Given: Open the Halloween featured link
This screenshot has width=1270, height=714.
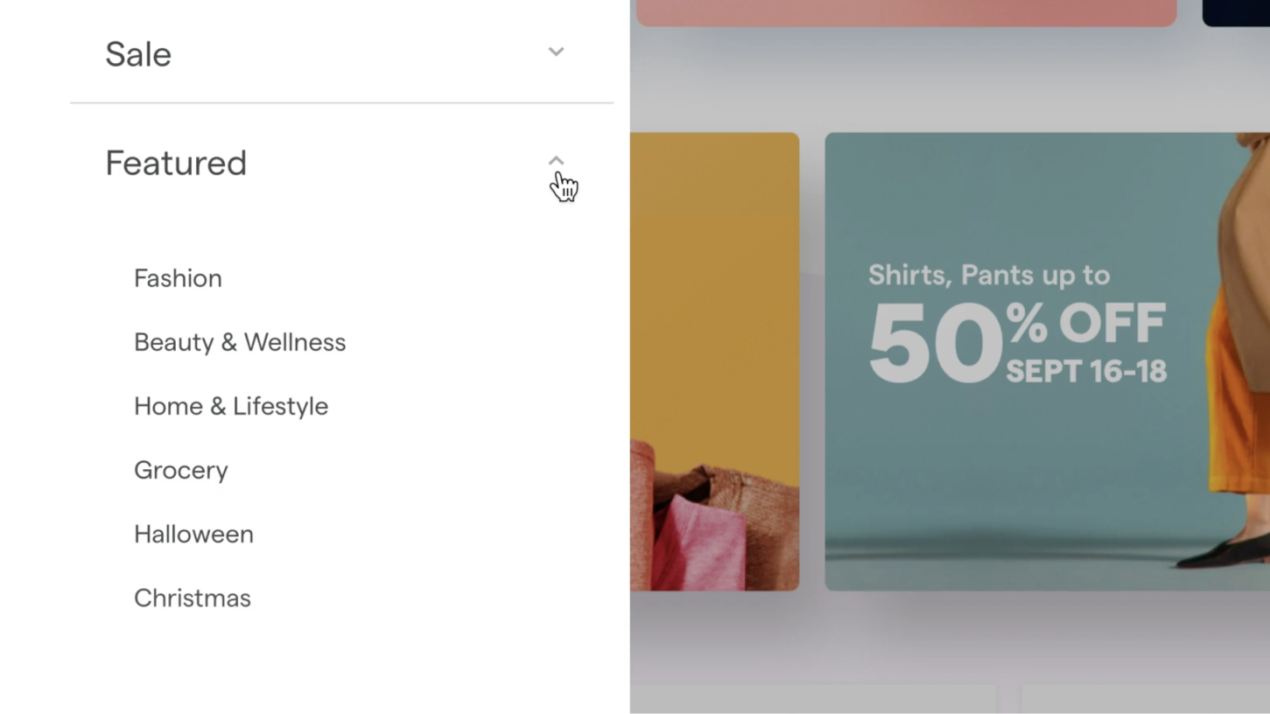Looking at the screenshot, I should pos(193,534).
